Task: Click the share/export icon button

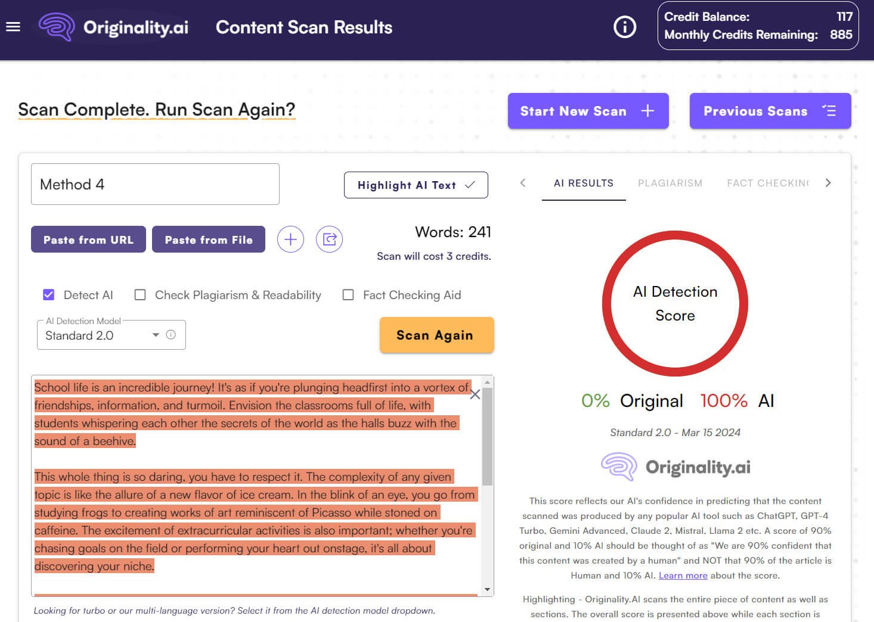Action: coord(329,240)
